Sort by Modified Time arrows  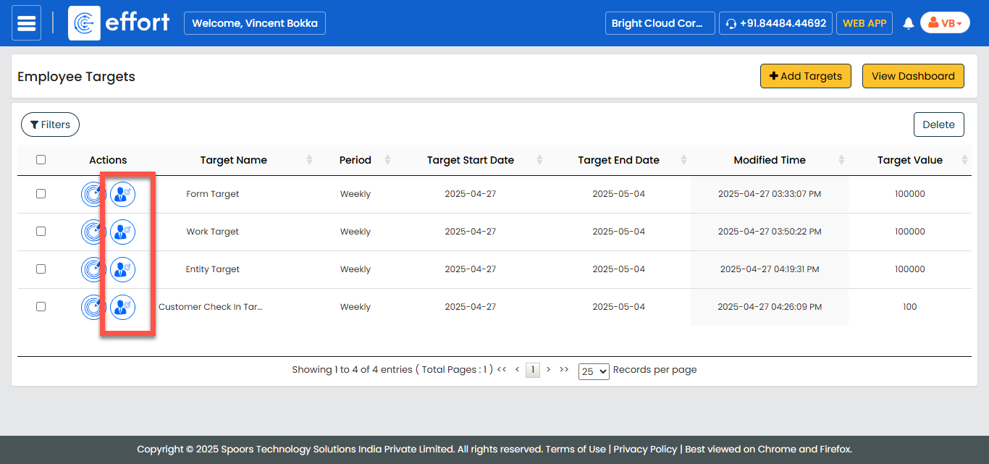coord(841,160)
